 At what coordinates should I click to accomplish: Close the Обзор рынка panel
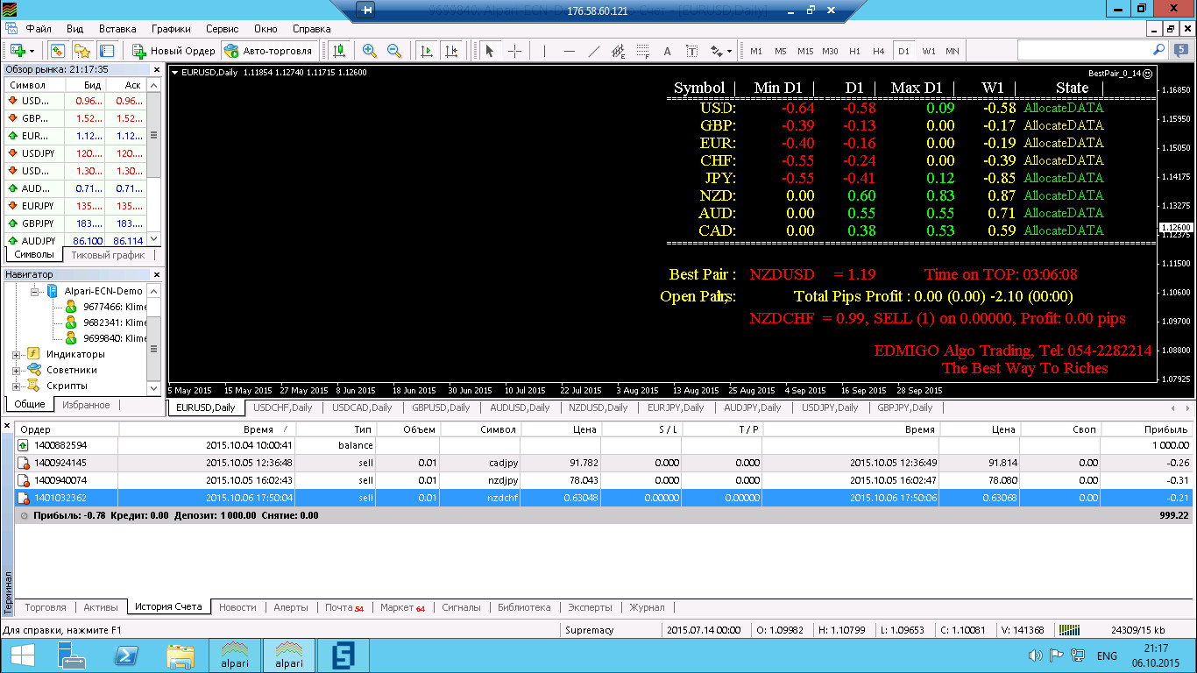pyautogui.click(x=157, y=68)
